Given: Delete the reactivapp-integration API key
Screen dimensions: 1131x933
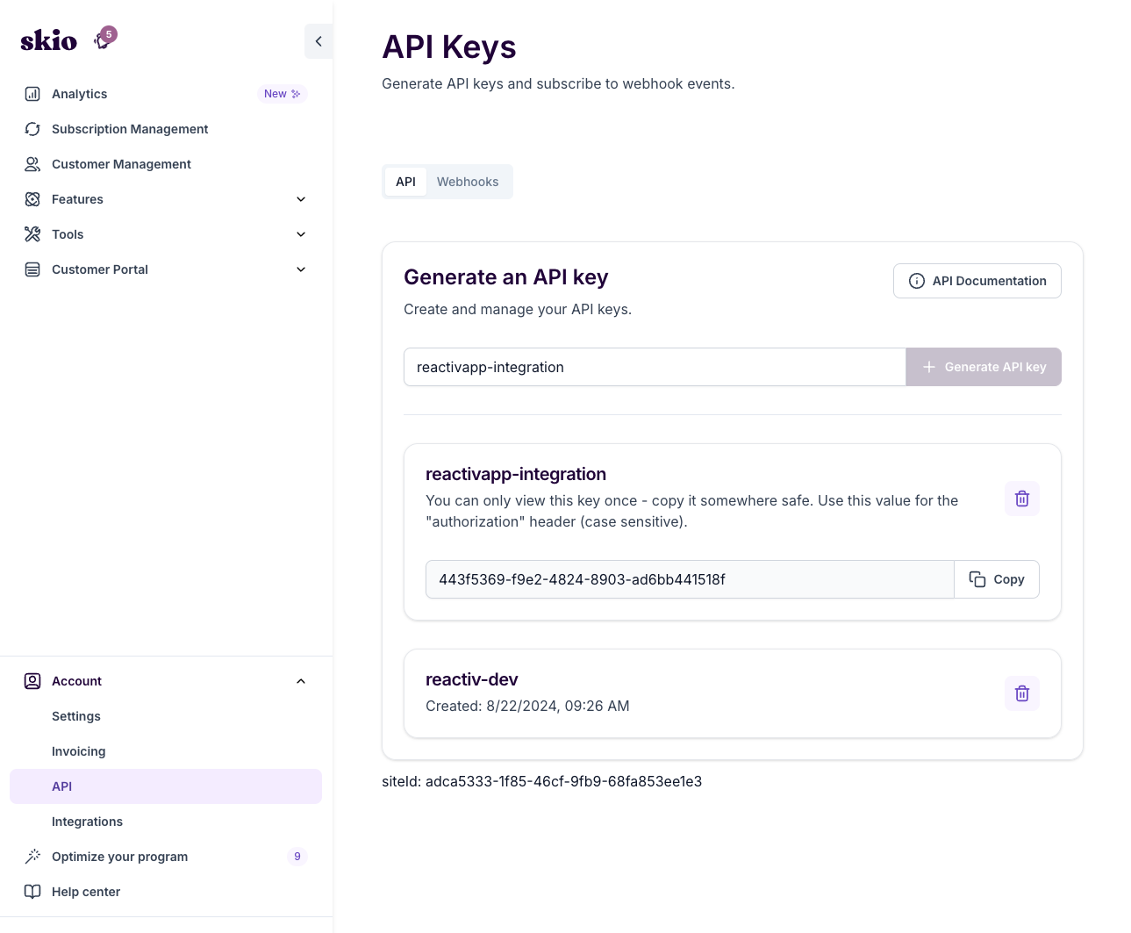Looking at the screenshot, I should [1021, 499].
